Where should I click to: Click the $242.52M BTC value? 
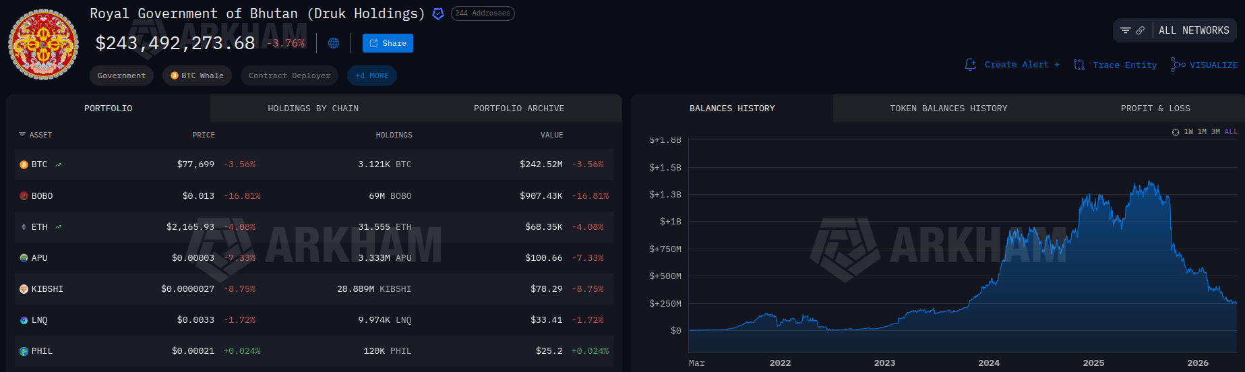[x=541, y=164]
